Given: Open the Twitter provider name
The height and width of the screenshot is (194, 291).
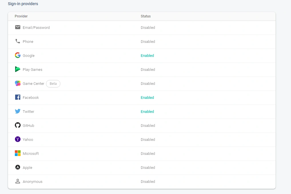Looking at the screenshot, I should tap(28, 112).
